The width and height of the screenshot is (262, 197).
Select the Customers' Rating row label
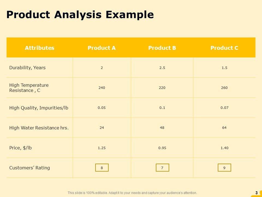coord(29,168)
